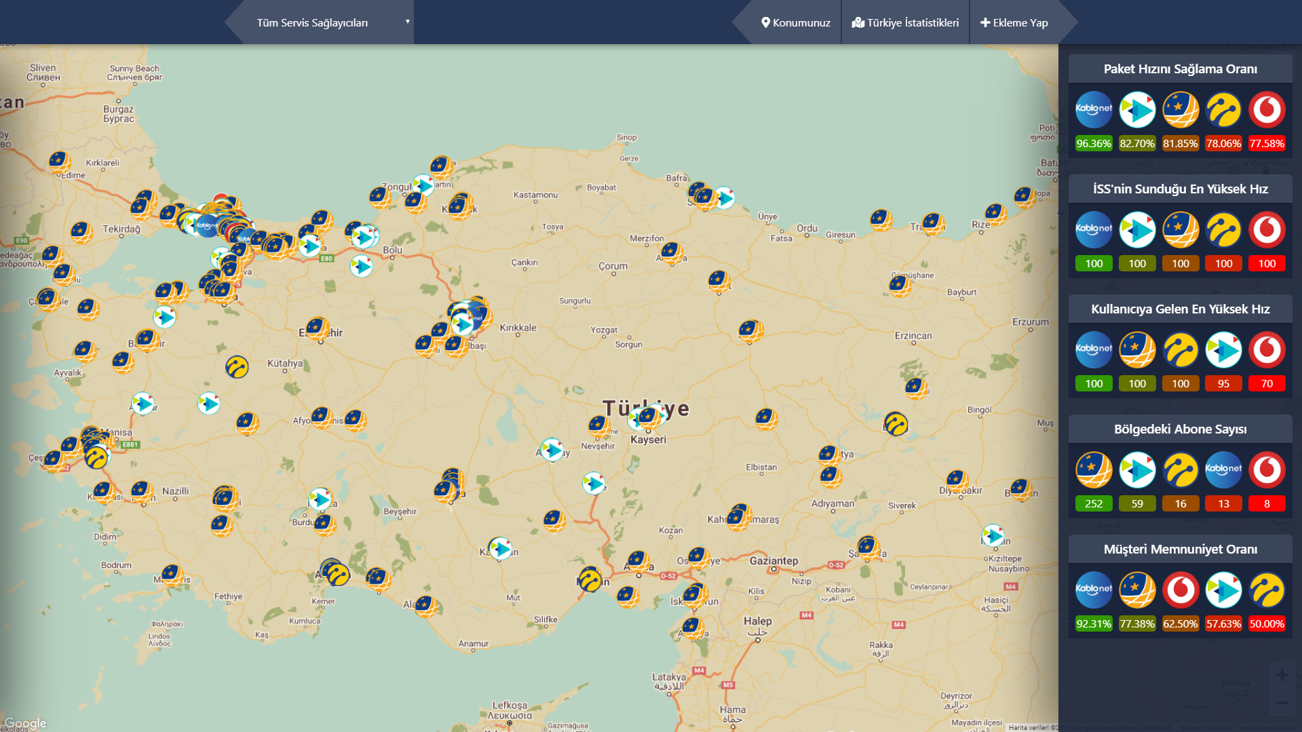Click the 77.58% red value badge
The height and width of the screenshot is (732, 1302).
(x=1267, y=143)
